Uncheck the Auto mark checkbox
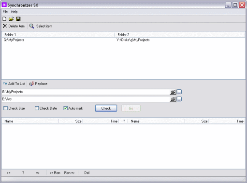 [65, 108]
